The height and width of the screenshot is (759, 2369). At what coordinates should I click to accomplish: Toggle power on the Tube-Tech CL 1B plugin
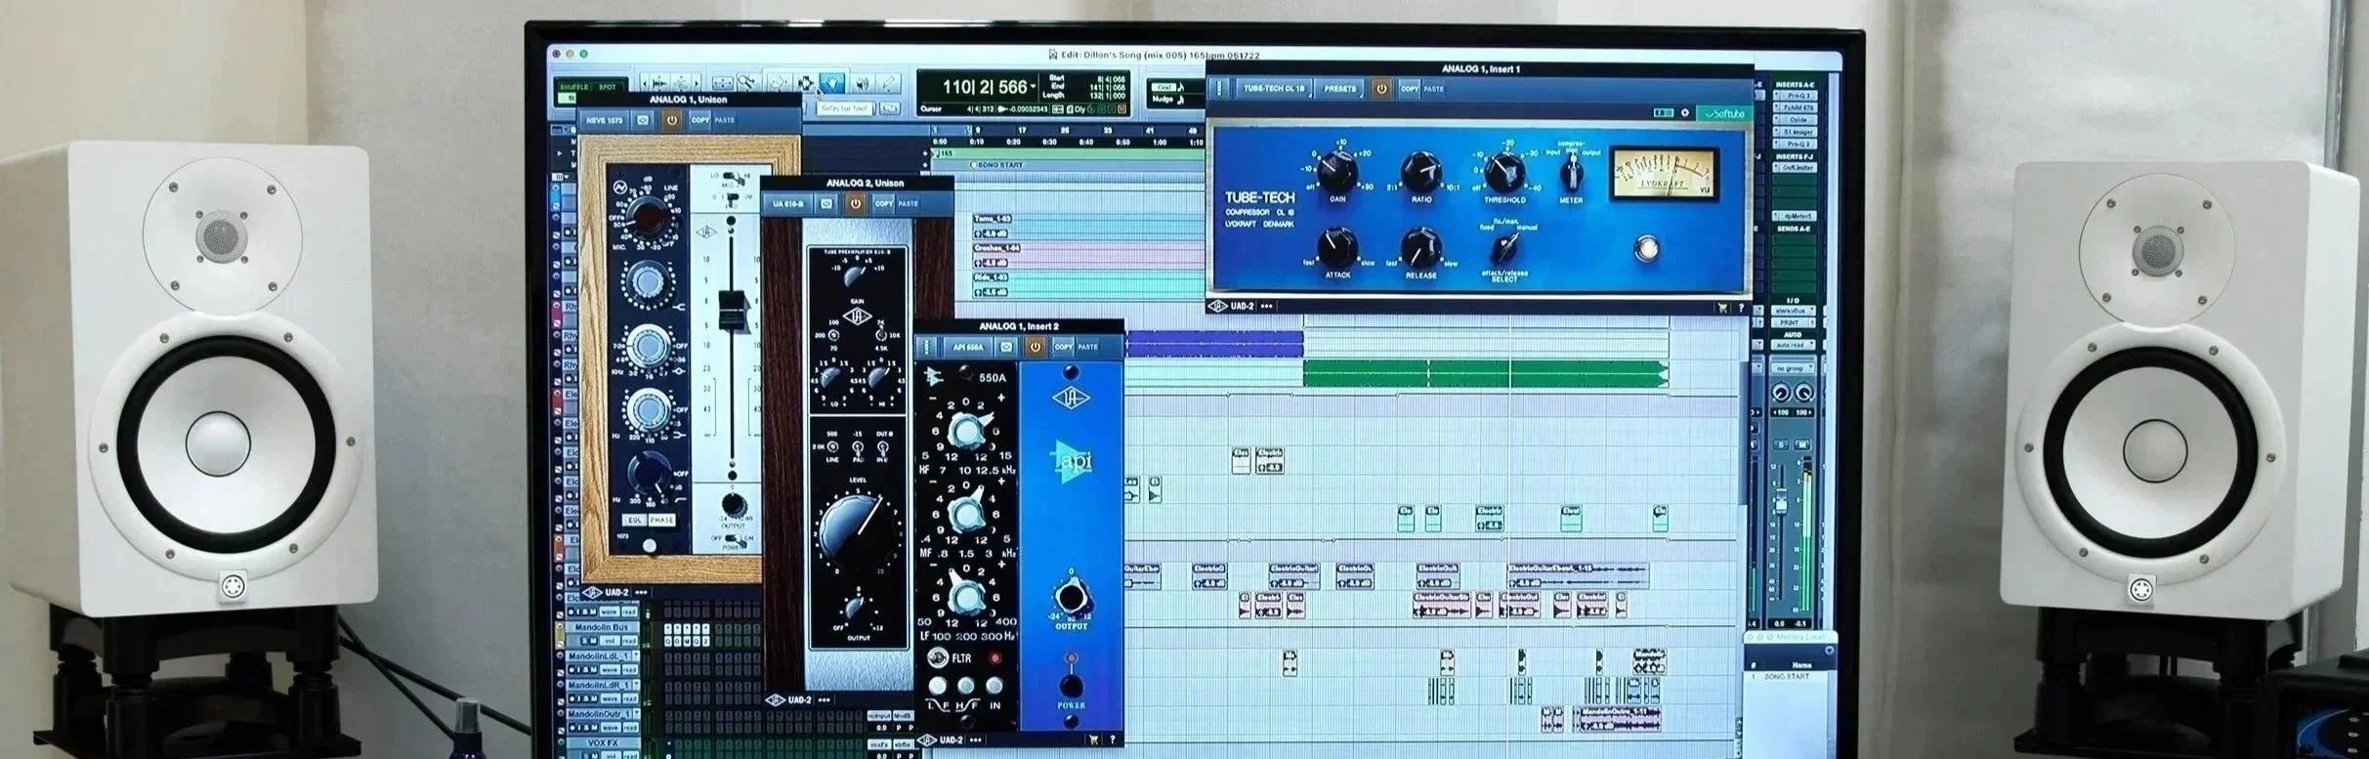(x=1381, y=88)
